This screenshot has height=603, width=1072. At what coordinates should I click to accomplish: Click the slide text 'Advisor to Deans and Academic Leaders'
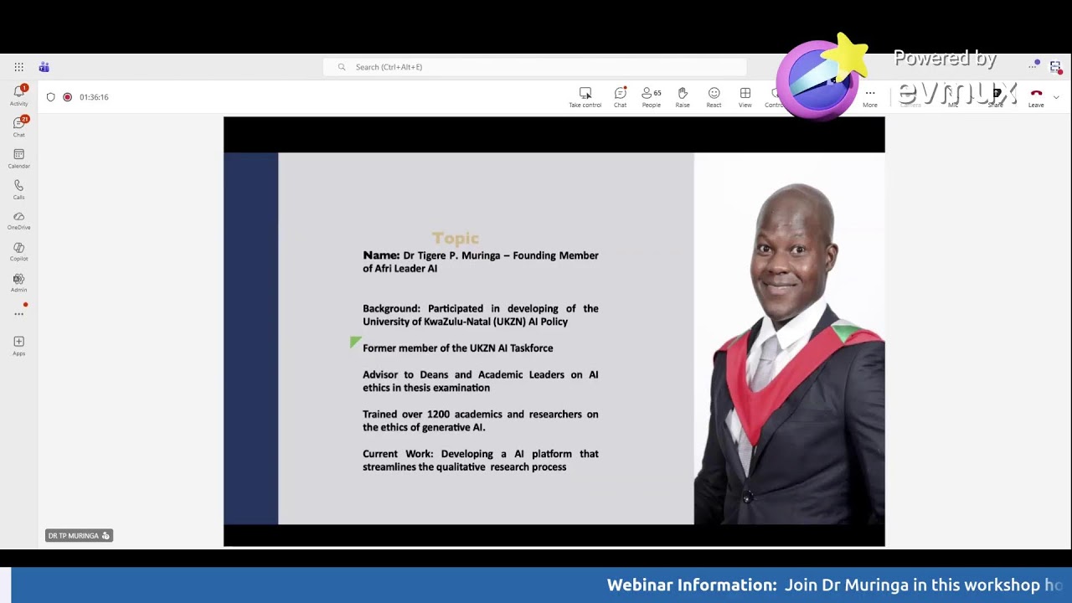click(463, 375)
